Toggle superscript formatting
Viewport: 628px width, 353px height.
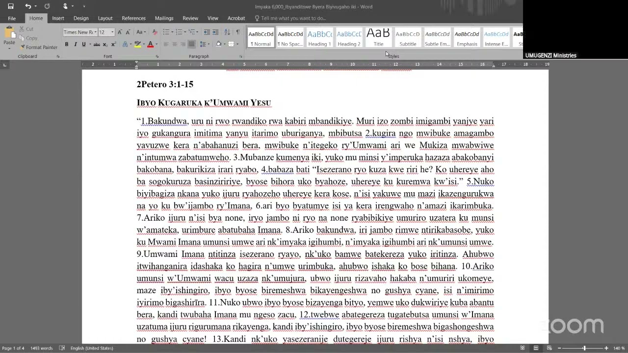113,45
